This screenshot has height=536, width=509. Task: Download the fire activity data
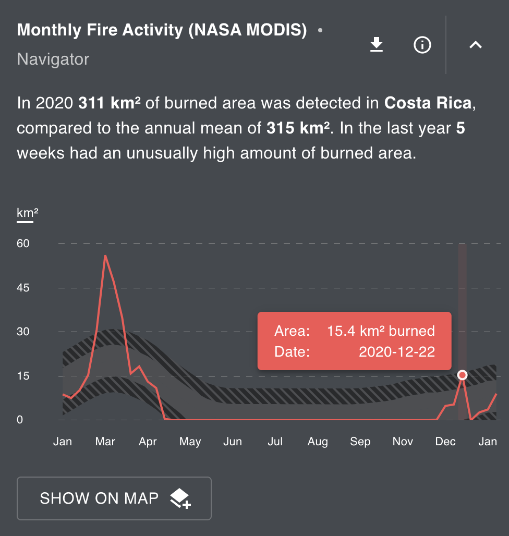pos(377,45)
